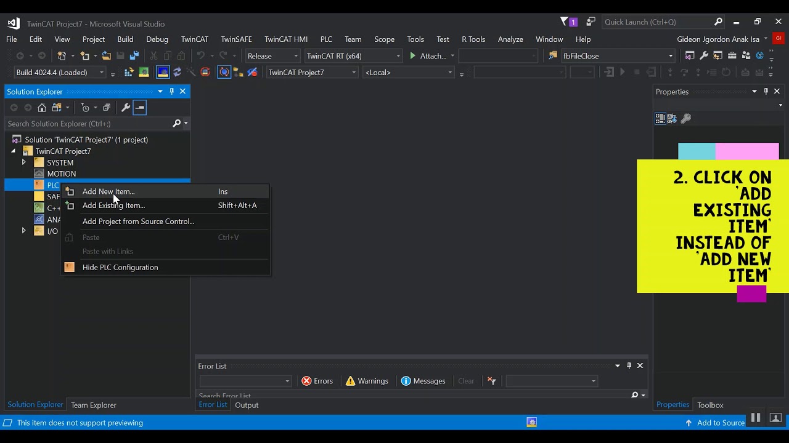
Task: Switch to the Toolbox tab
Action: click(x=710, y=405)
